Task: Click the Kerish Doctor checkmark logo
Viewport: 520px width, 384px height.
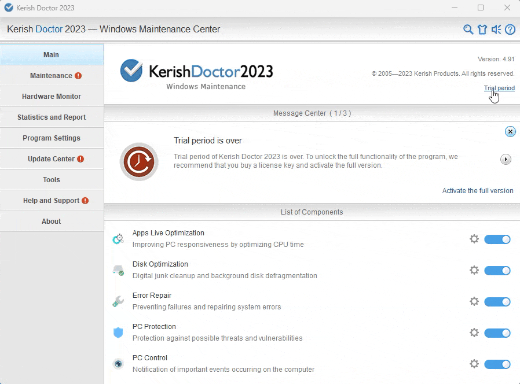Action: pyautogui.click(x=131, y=70)
